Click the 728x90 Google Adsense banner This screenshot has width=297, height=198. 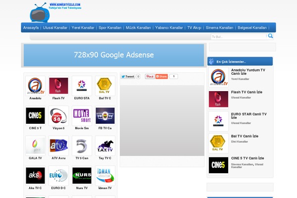click(114, 55)
